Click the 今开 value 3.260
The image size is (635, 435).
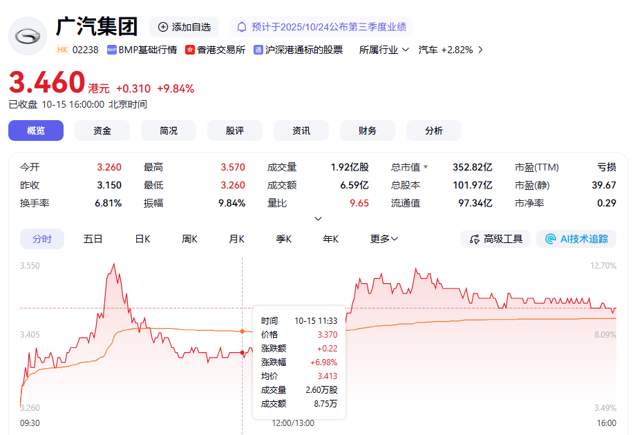pyautogui.click(x=109, y=167)
